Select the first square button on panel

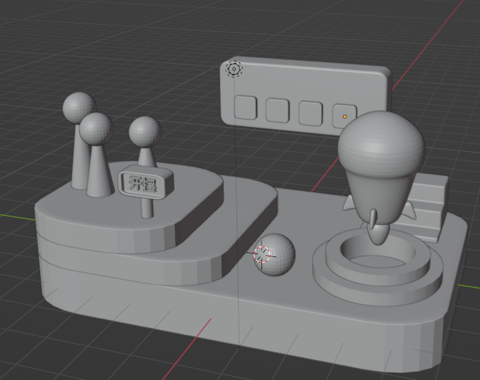click(246, 107)
